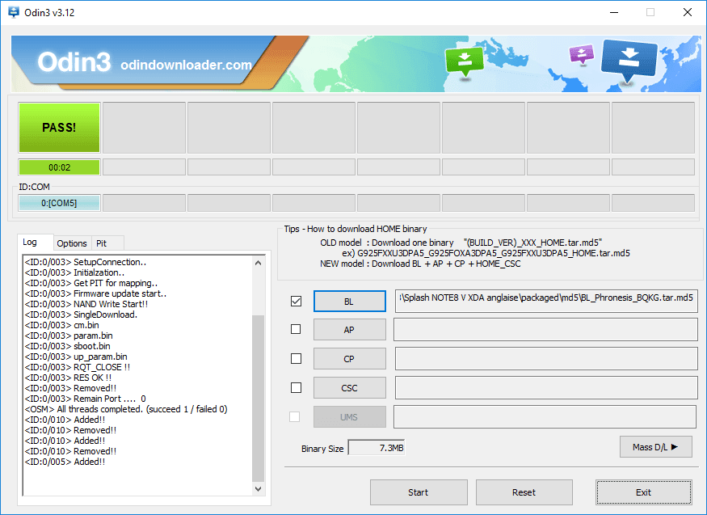The height and width of the screenshot is (515, 707).
Task: Select log line 'Remain Port .... 0'
Action: 85,399
